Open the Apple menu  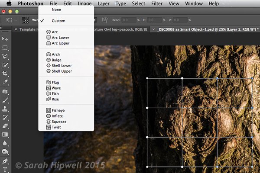(9, 3)
